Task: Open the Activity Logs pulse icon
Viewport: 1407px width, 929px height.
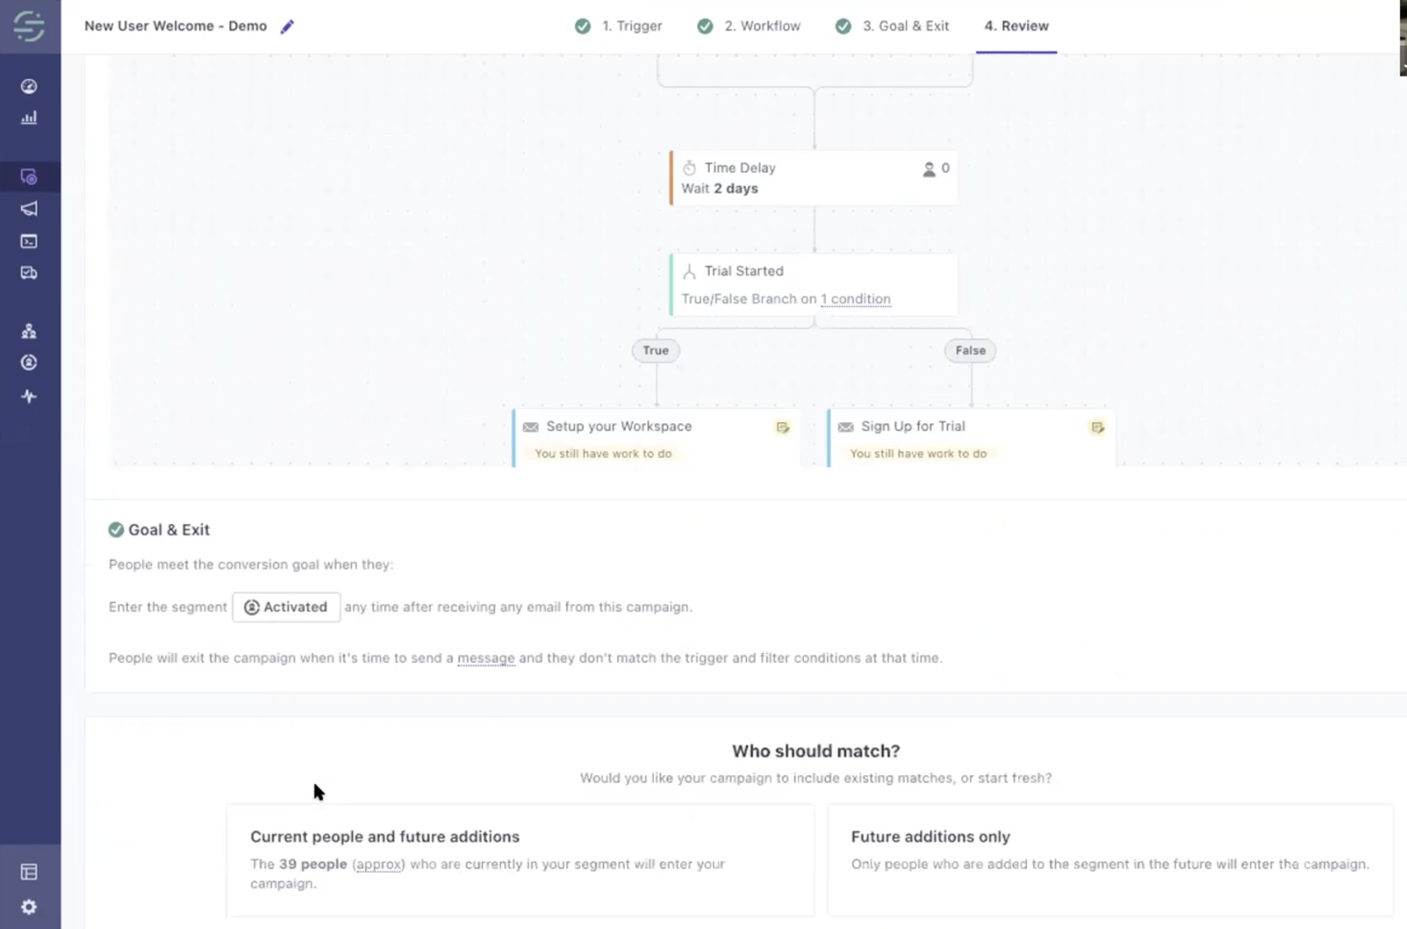Action: click(29, 396)
